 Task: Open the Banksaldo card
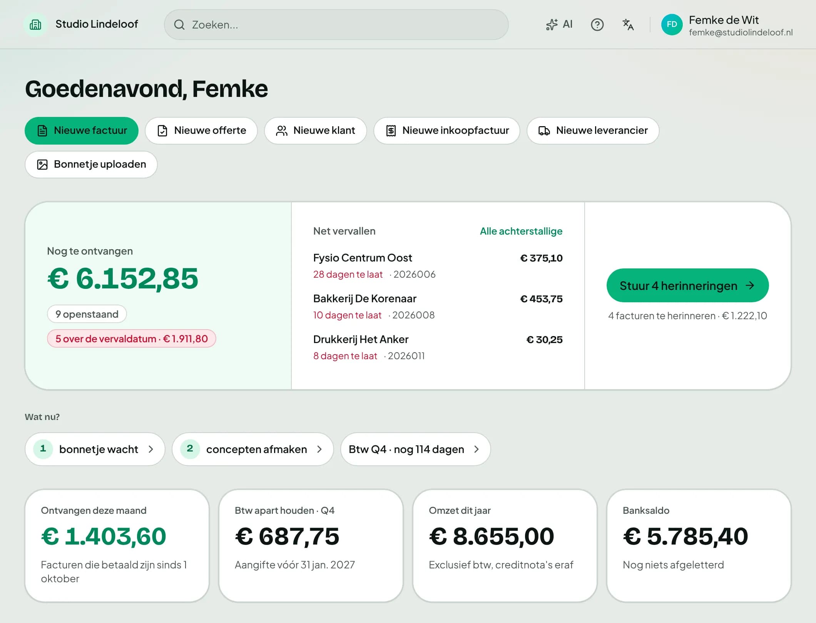pyautogui.click(x=699, y=546)
